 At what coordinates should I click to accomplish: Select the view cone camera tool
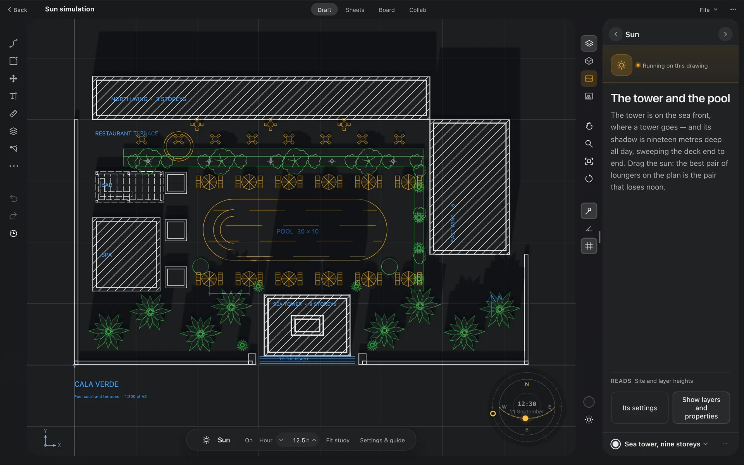(14, 148)
